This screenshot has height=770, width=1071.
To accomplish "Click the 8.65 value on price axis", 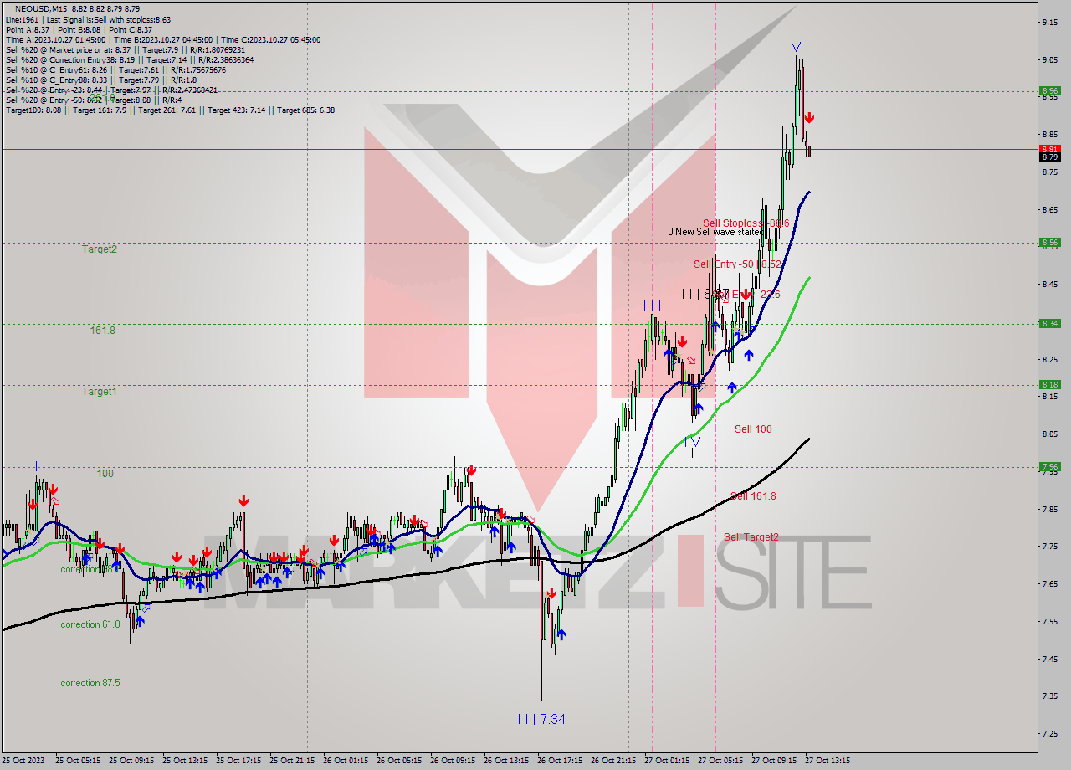I will pyautogui.click(x=1049, y=209).
